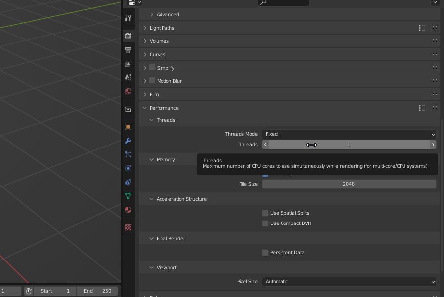The width and height of the screenshot is (444, 297).
Task: Expand the Film panel
Action: tap(145, 94)
